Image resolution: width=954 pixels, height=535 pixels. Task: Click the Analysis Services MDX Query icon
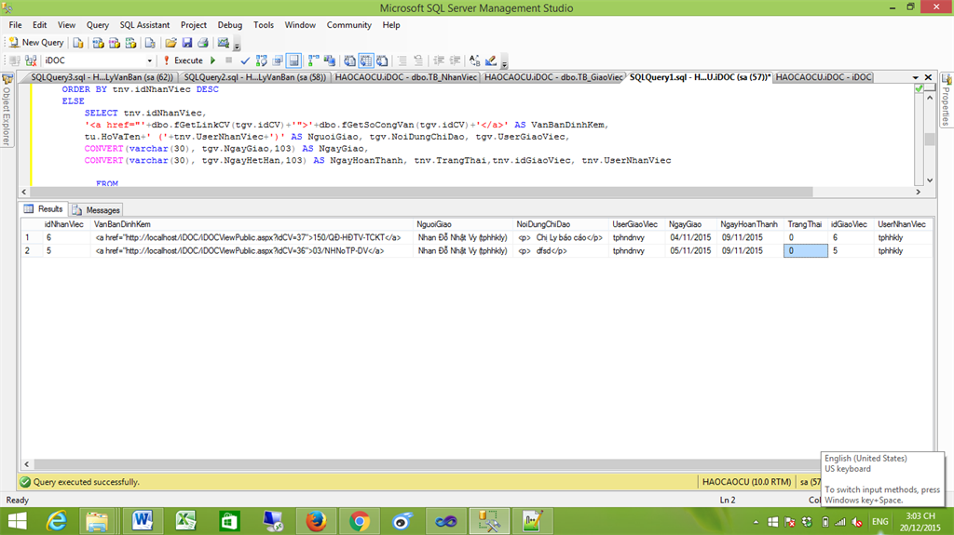click(98, 43)
